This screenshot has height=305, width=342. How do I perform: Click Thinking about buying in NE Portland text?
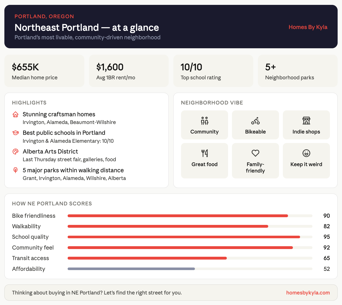click(97, 293)
